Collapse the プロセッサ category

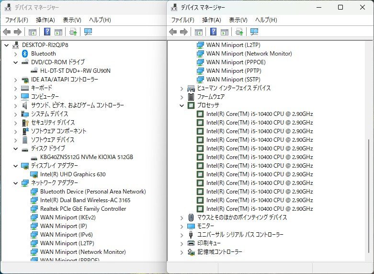coord(182,105)
